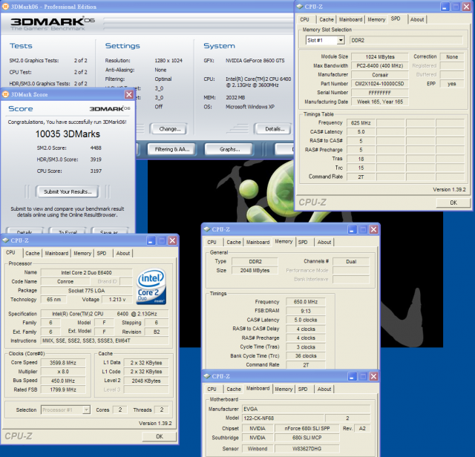Click the Max Bandwidth PC2-6400 value
This screenshot has height=457, width=475.
[379, 66]
